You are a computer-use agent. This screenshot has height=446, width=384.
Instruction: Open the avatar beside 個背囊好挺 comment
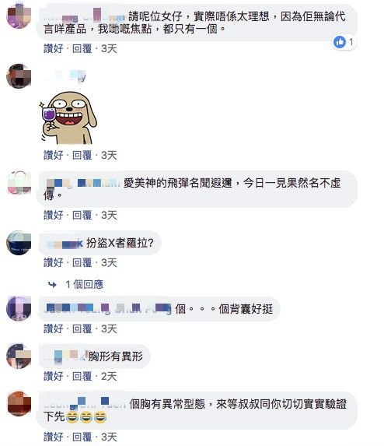pyautogui.click(x=19, y=308)
